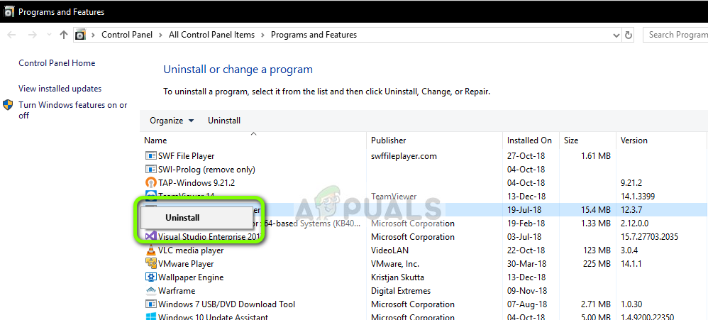
Task: Click Digital Extremes publisher cell
Action: click(401, 291)
